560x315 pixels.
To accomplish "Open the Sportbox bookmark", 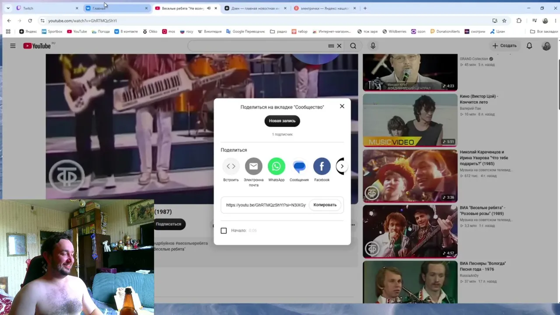I will (x=52, y=31).
